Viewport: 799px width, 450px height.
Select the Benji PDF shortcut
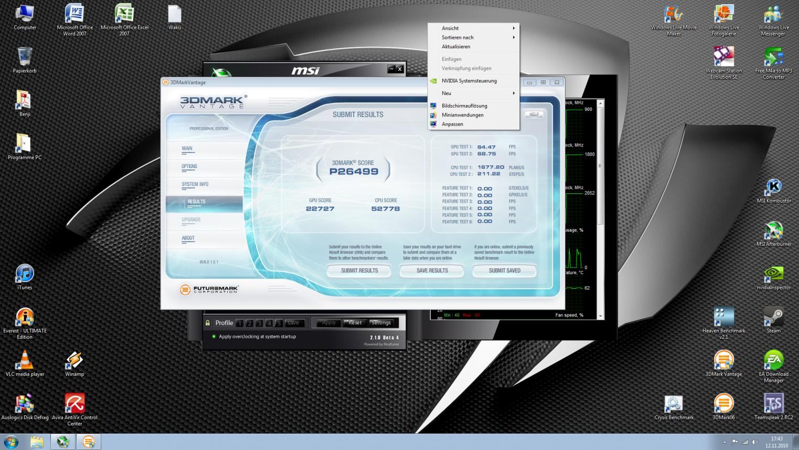point(25,103)
